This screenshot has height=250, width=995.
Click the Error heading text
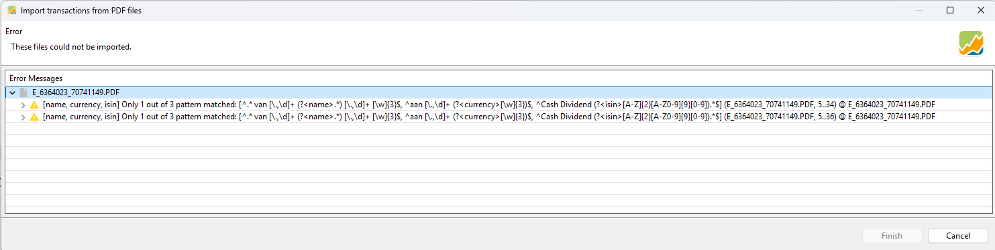click(x=14, y=32)
